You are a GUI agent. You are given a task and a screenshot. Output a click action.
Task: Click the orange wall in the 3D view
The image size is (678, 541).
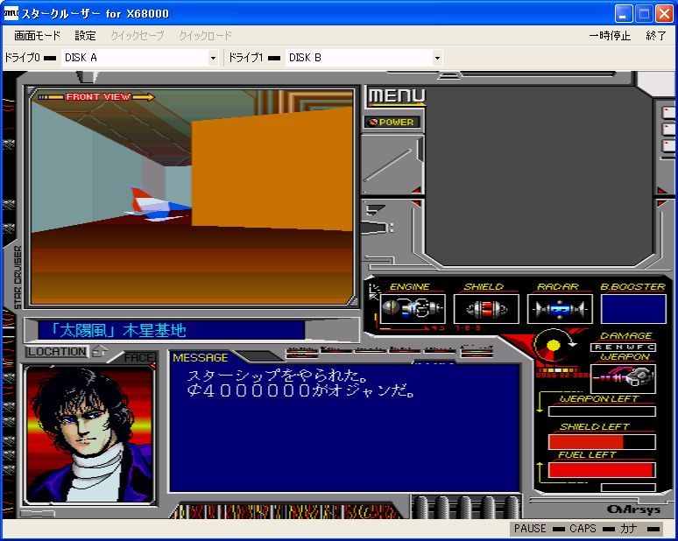(272, 168)
